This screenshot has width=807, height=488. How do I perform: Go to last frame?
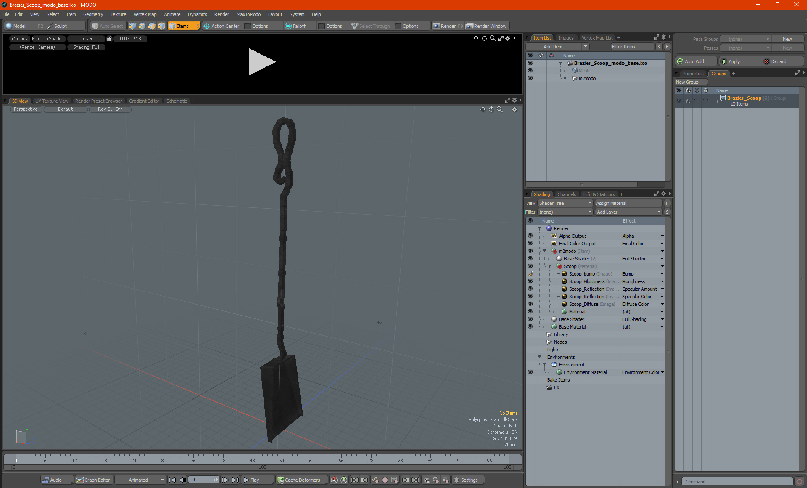235,480
